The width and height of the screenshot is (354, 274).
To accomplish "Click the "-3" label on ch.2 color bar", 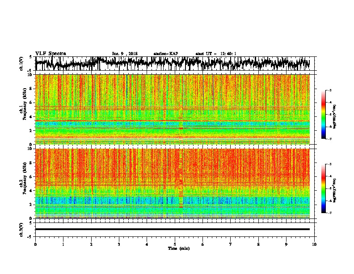I will point(329,164).
